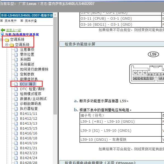Click cell L59-1 (+B1) - L59-10 (GND1)
Image resolution: width=164 pixels, height=164 pixels.
[121, 122]
